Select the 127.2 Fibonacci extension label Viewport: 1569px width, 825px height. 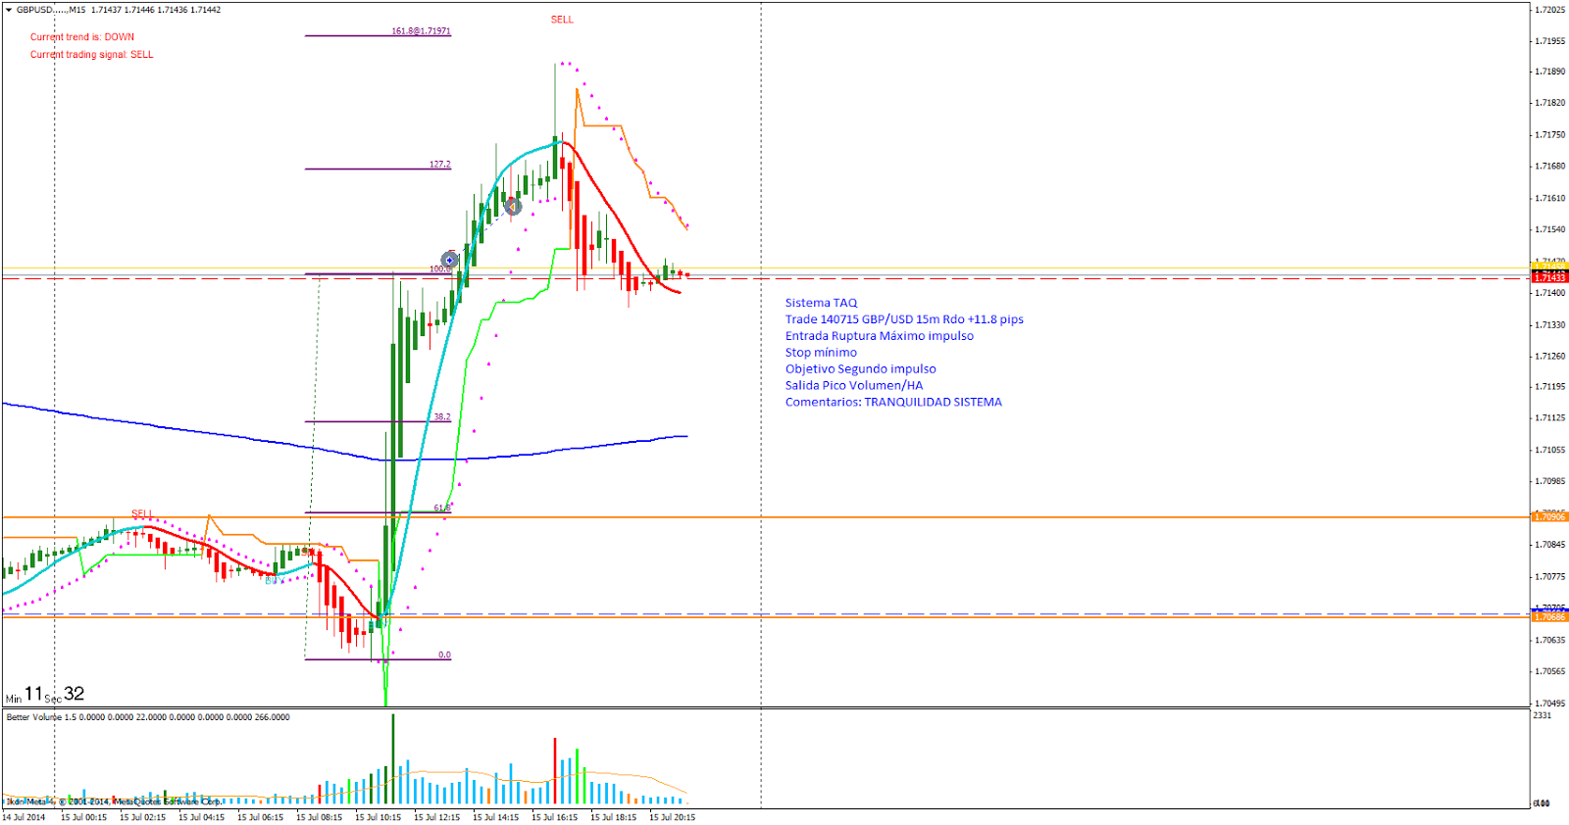click(x=439, y=165)
